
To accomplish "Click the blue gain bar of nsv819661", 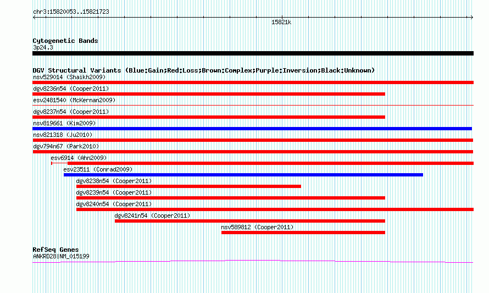I will coord(252,129).
